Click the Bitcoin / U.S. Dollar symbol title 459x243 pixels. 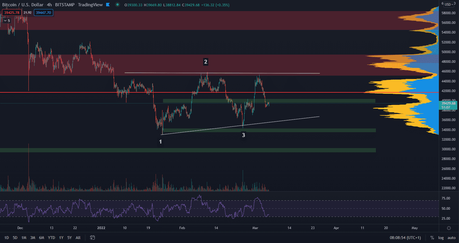(x=23, y=5)
